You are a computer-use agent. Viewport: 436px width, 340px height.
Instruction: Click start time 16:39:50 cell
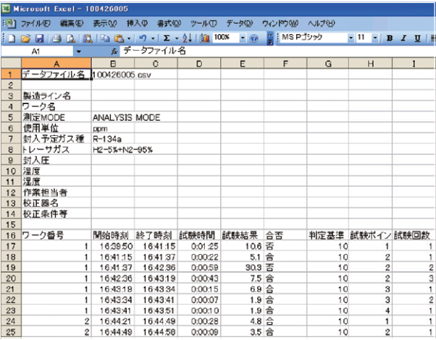[113, 246]
